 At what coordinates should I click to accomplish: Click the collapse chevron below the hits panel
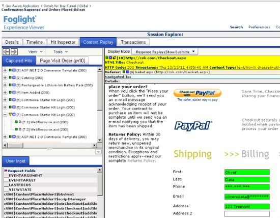(98, 152)
